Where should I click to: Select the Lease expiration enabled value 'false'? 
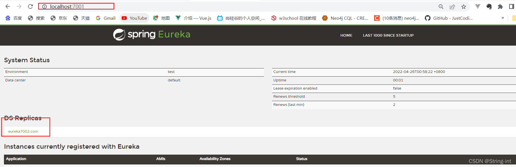397,88
